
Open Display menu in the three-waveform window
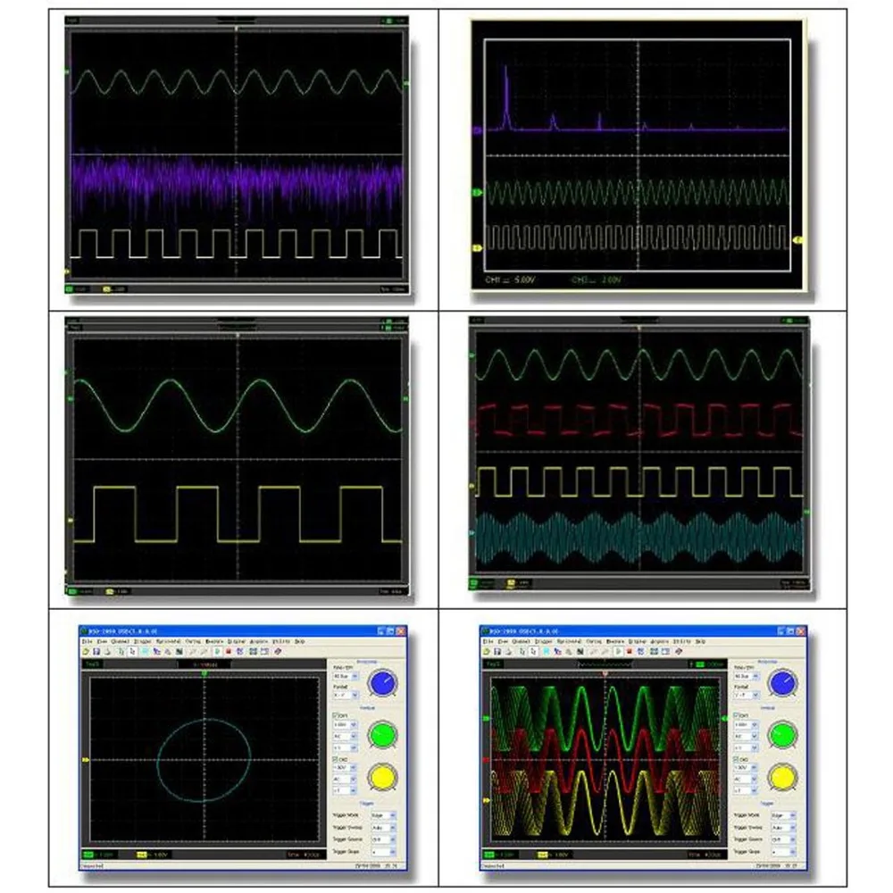[638, 641]
